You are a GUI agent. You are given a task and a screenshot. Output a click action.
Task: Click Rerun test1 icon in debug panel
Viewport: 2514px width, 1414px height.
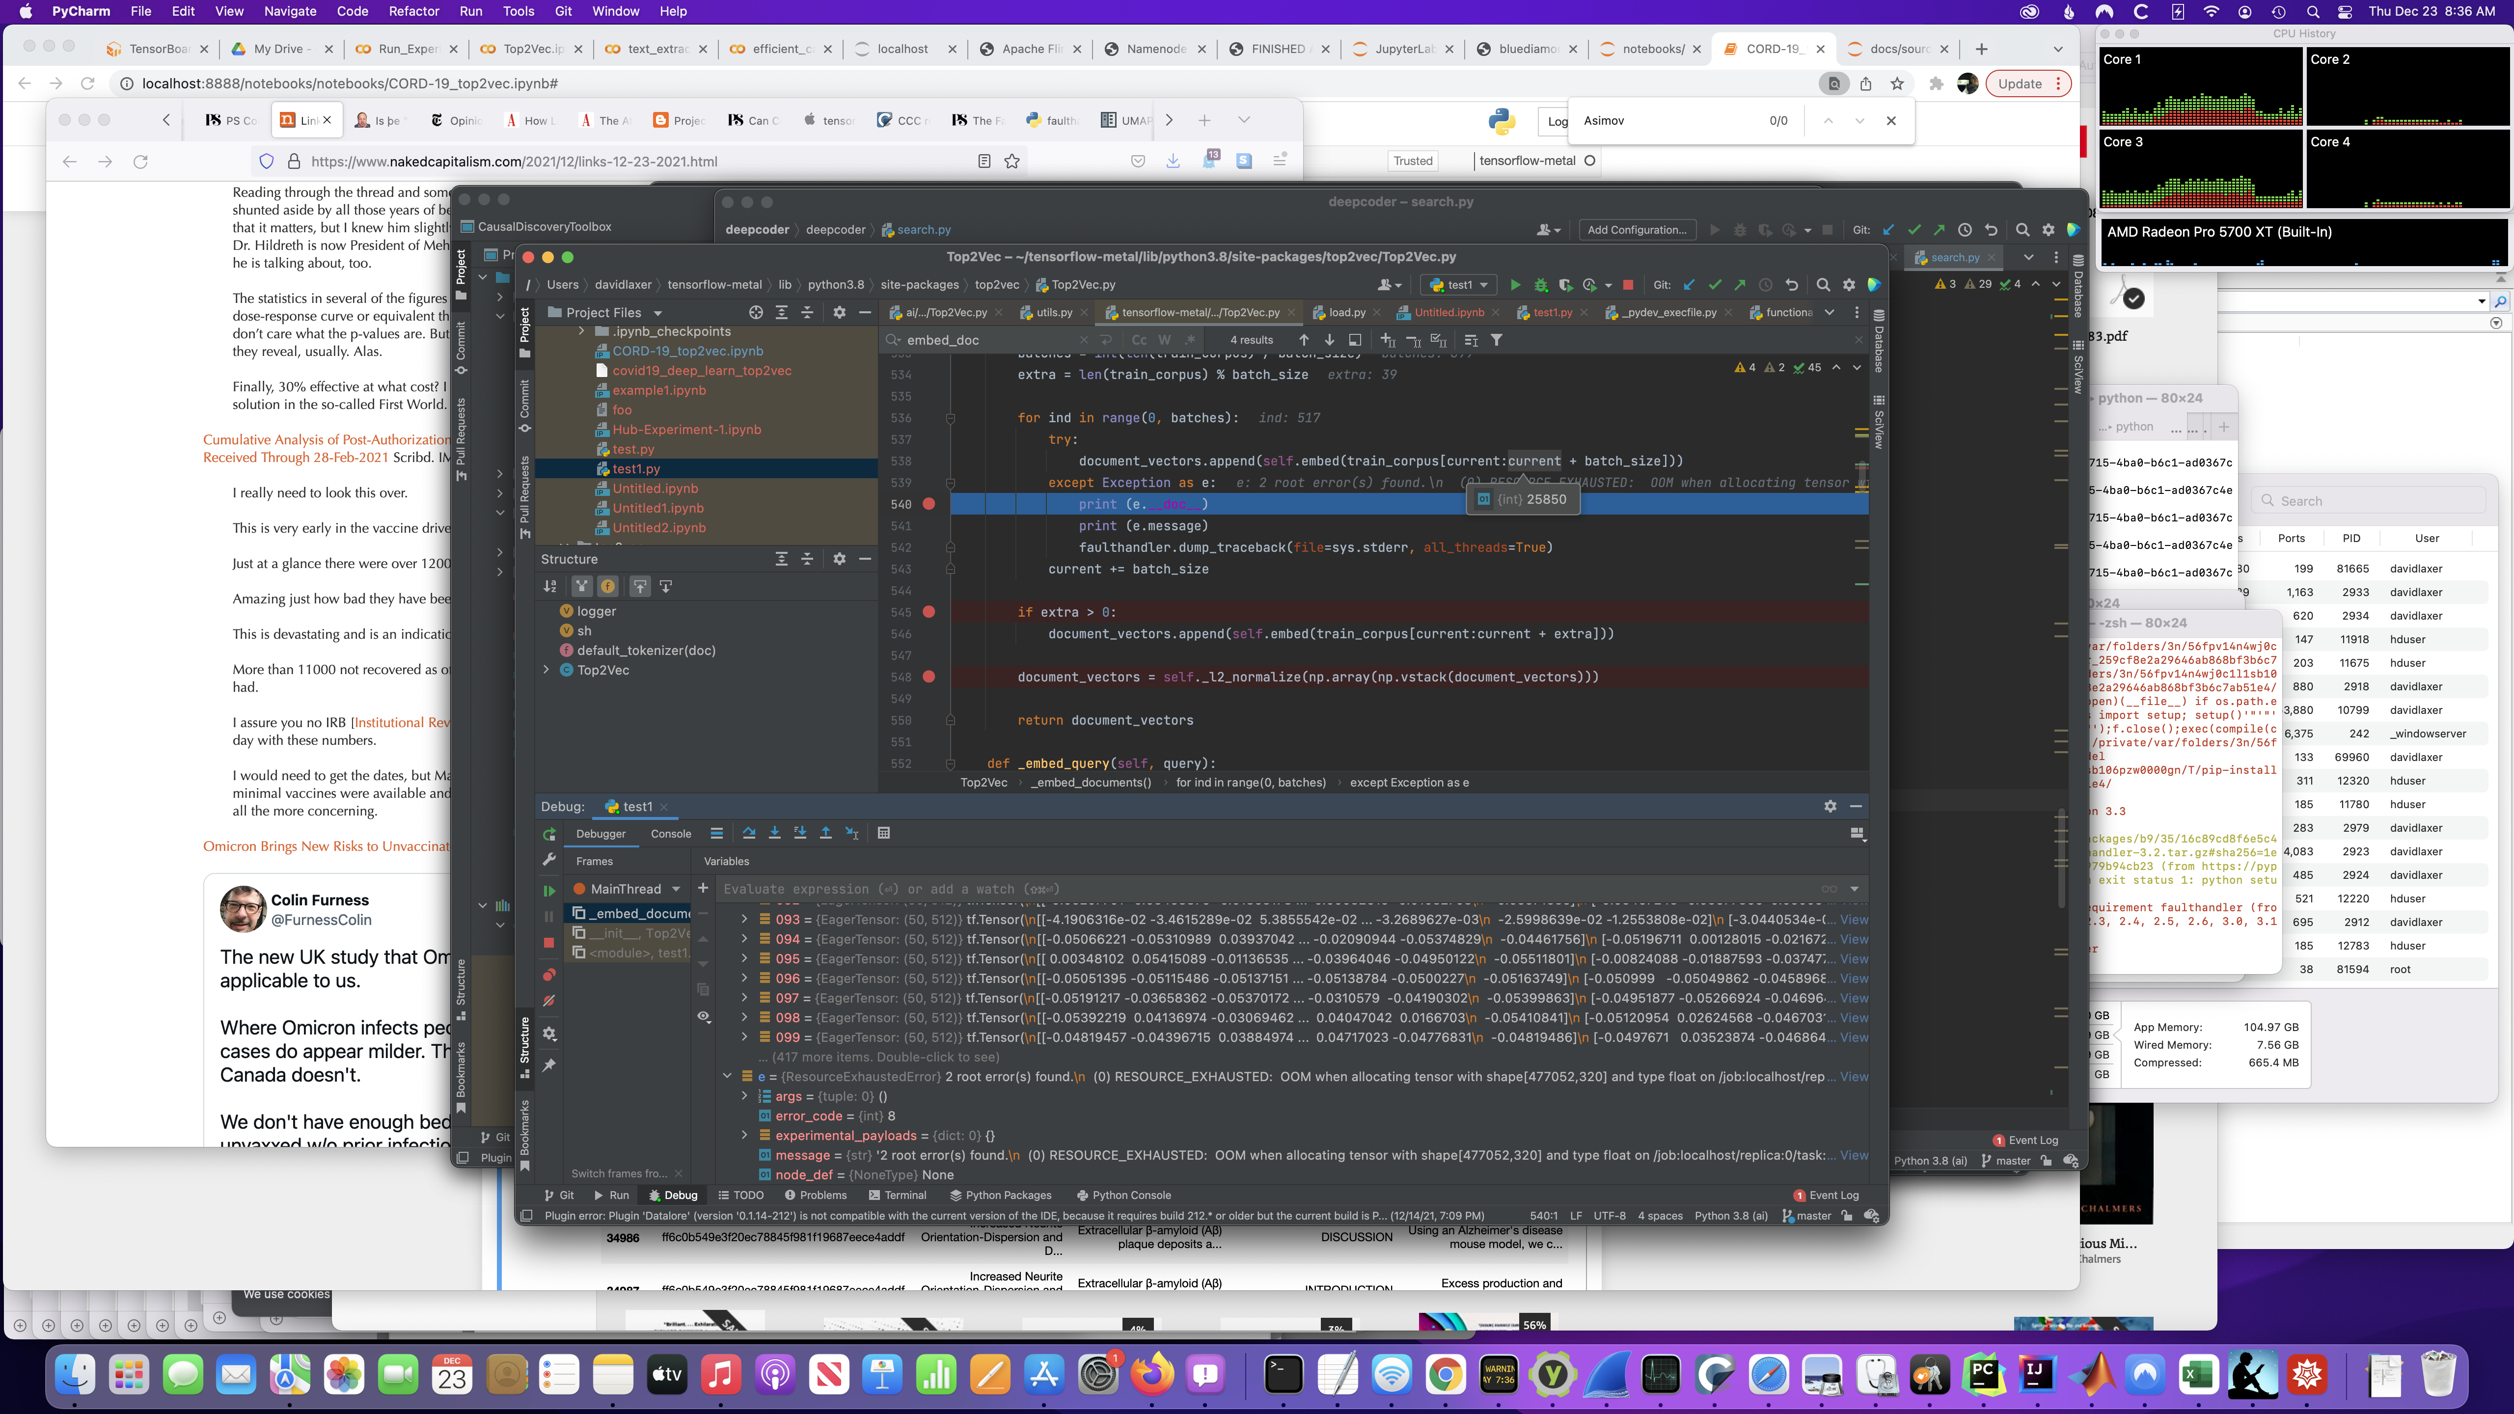click(549, 834)
